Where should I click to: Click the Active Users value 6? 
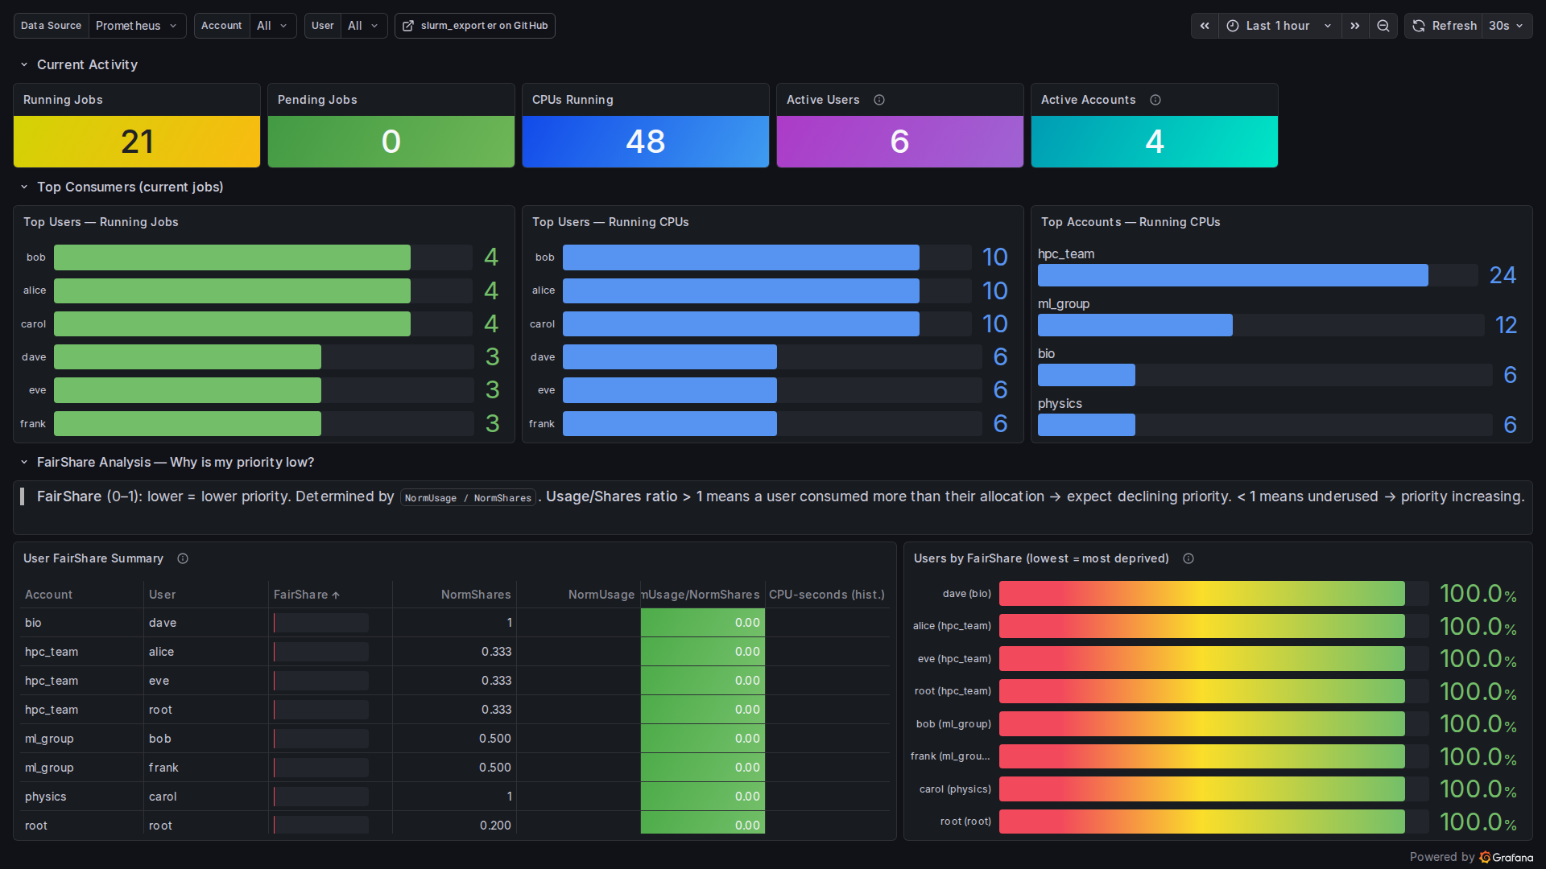(900, 142)
